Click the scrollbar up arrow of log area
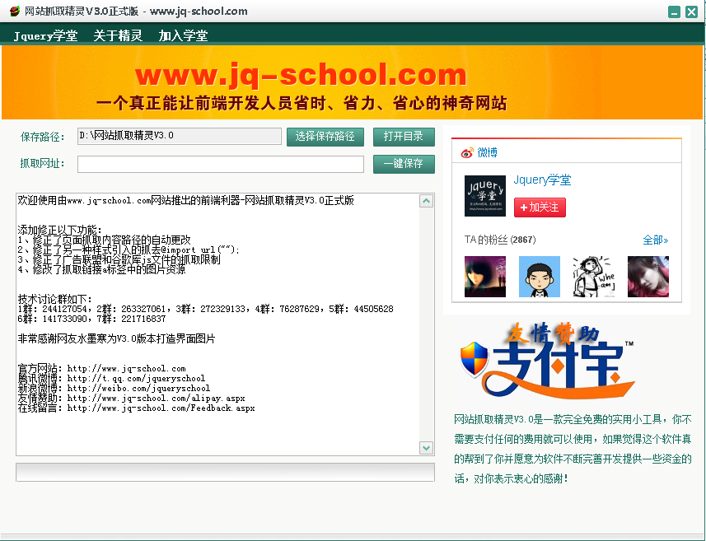This screenshot has height=541, width=706. click(x=427, y=200)
